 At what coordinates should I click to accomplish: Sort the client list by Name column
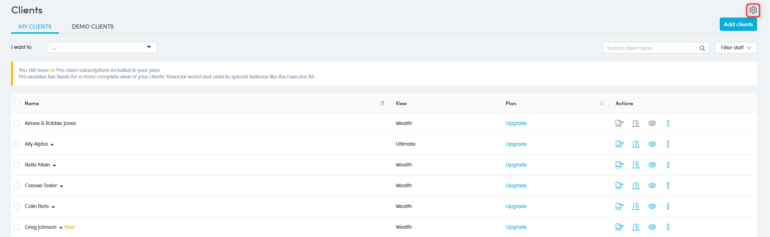382,103
